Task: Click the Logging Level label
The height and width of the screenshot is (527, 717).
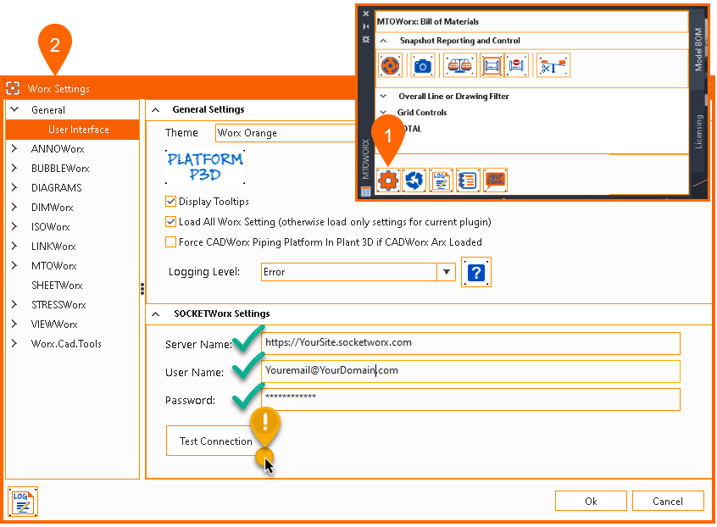Action: click(x=204, y=272)
